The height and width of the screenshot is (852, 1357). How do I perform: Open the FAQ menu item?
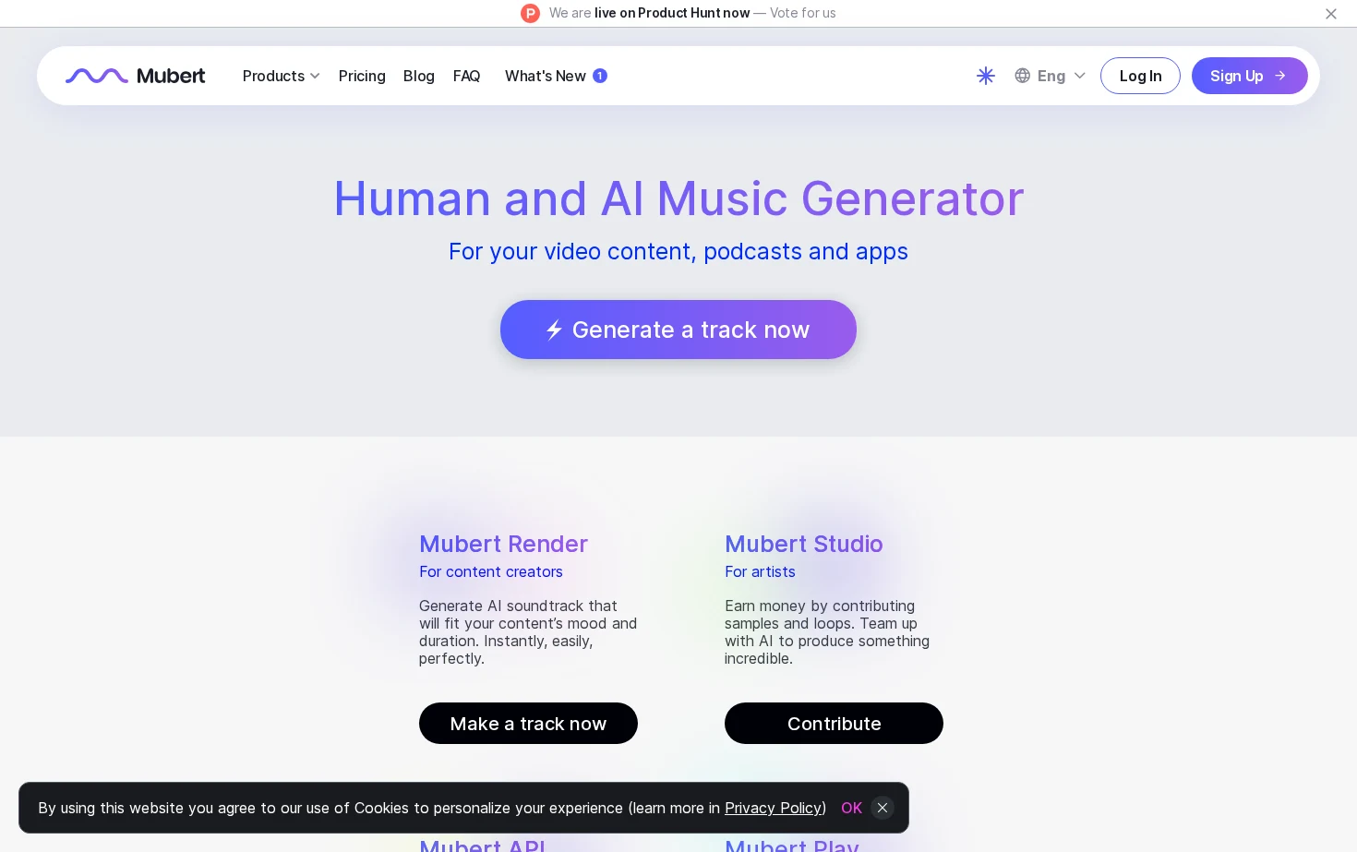click(466, 76)
